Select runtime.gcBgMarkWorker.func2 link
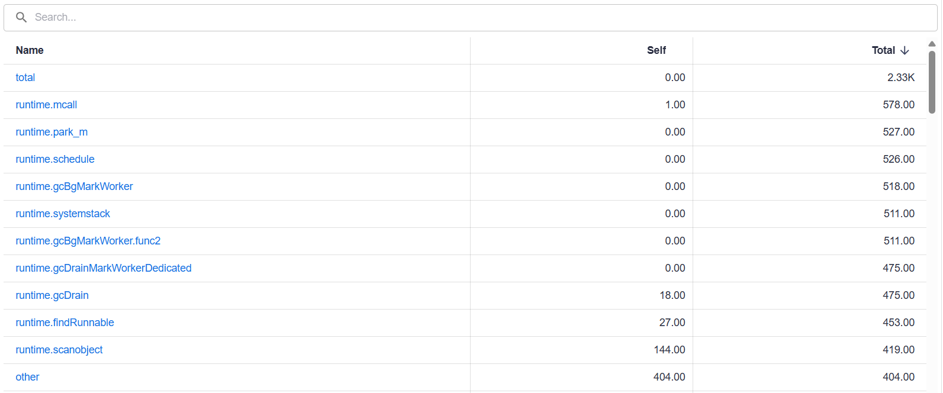The image size is (943, 393). (88, 241)
